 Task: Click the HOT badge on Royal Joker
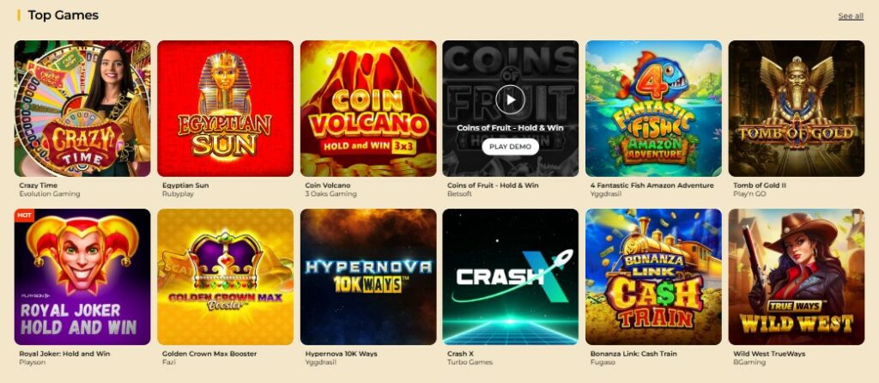[x=24, y=216]
